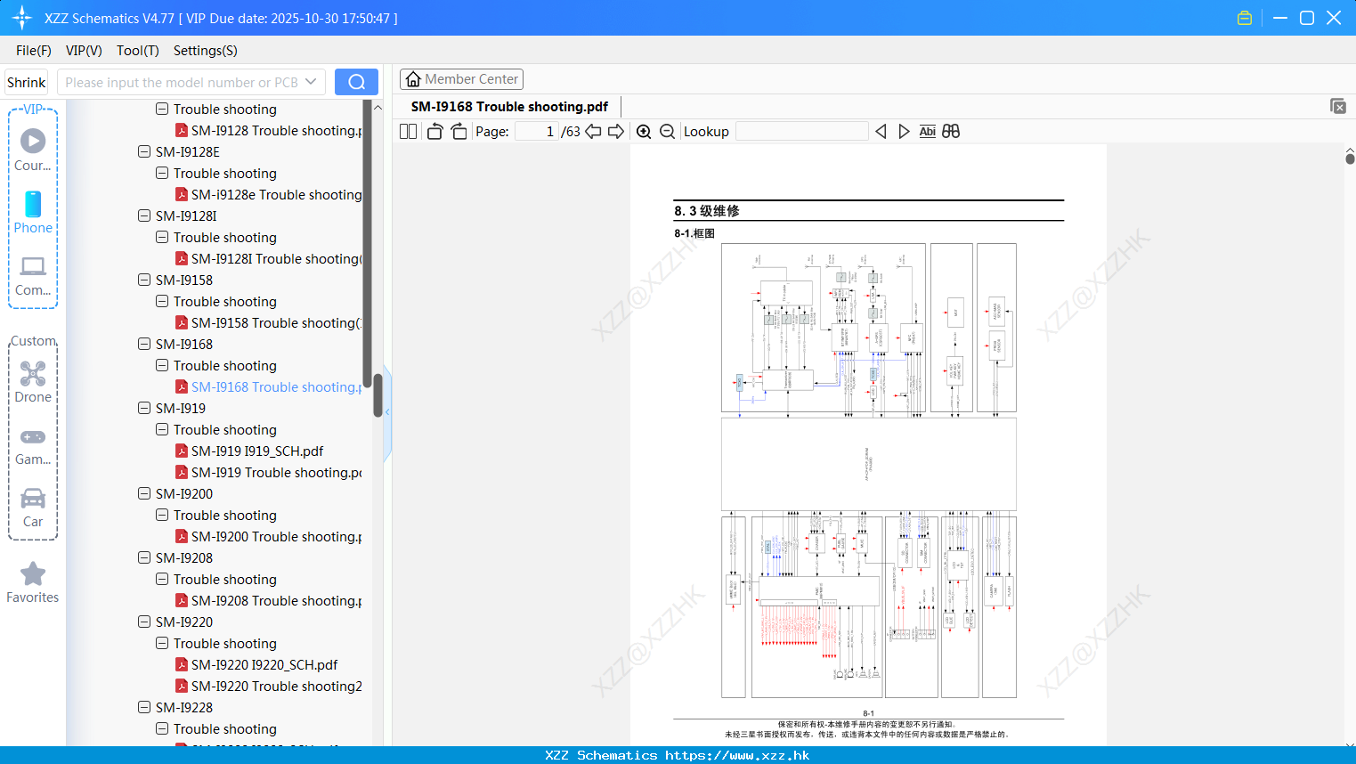Open SM-I9220 I9220_SCH.pdf file
This screenshot has height=764, width=1356.
[256, 665]
